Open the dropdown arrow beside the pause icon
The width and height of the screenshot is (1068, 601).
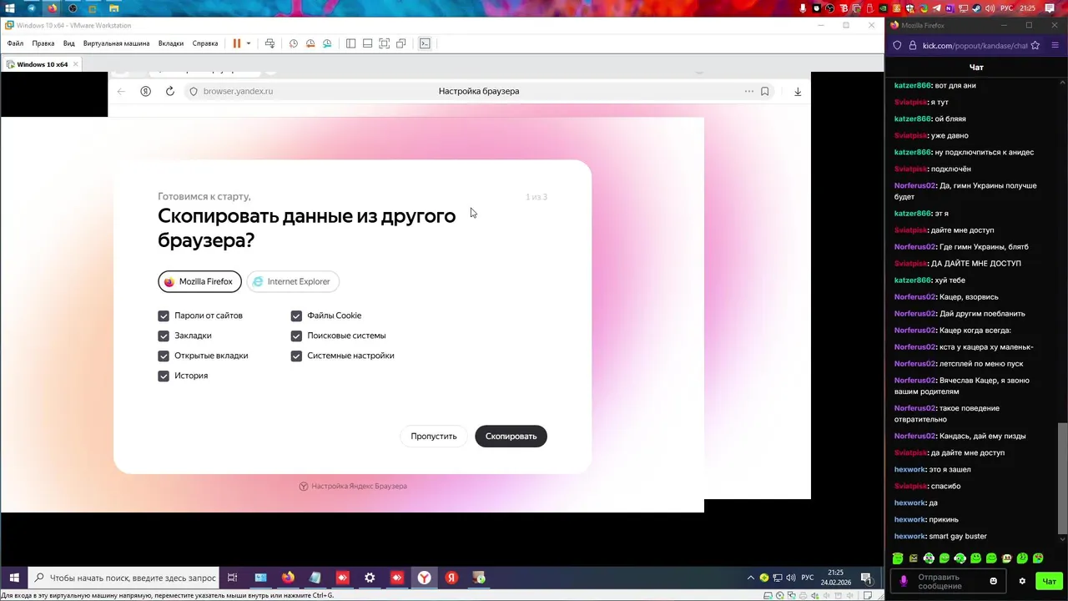click(249, 43)
